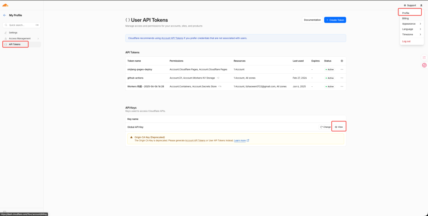This screenshot has width=428, height=216.
Task: Expand the Language submenu
Action: [412, 29]
